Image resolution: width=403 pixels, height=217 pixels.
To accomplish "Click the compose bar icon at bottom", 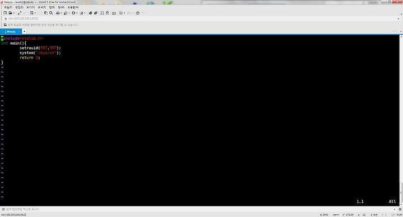I will (x=3, y=209).
